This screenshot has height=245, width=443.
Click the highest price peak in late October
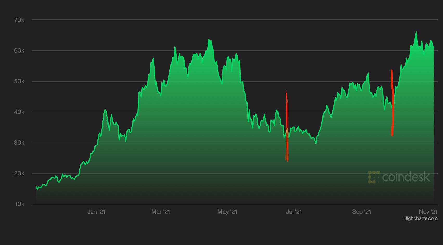tap(416, 32)
